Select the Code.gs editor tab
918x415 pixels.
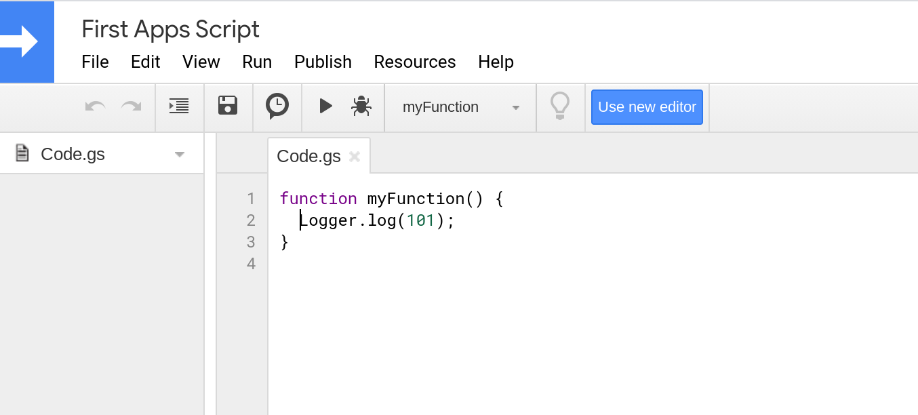coord(319,156)
